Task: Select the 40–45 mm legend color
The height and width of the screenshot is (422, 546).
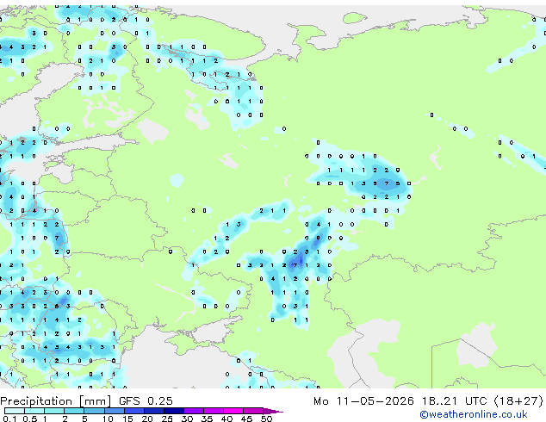Action: [233, 411]
